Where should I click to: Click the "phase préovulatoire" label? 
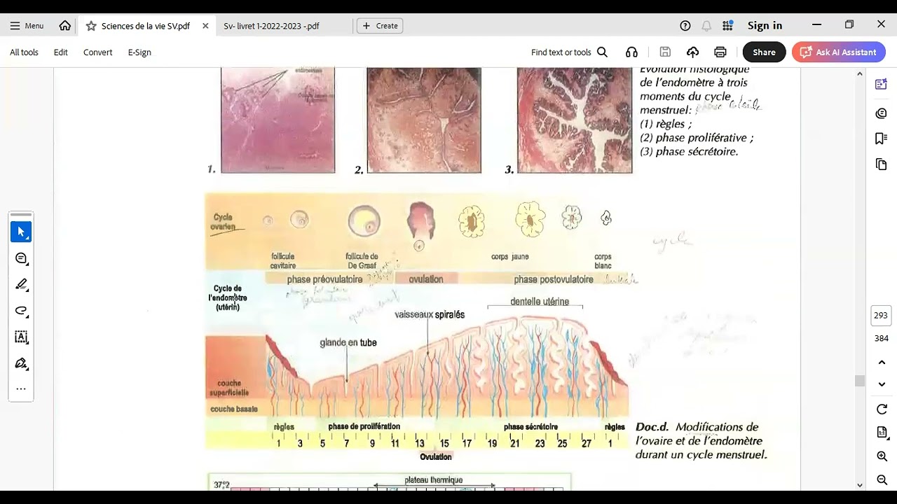[324, 279]
